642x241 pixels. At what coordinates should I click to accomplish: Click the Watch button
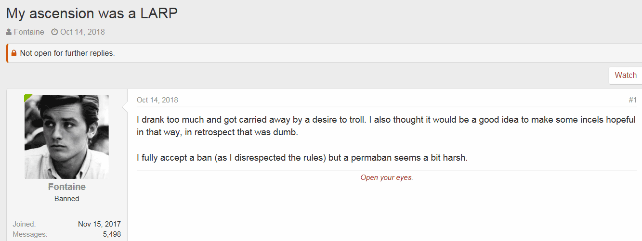626,75
